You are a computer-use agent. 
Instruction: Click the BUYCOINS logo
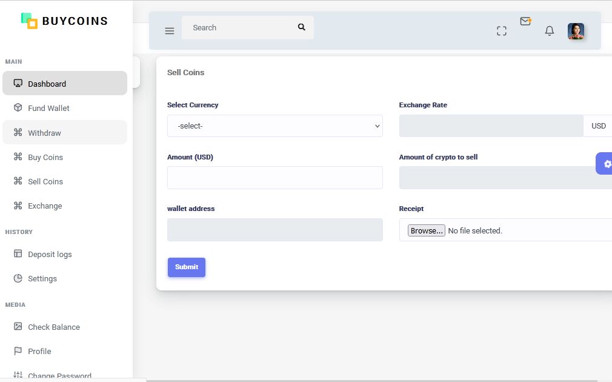coord(64,21)
